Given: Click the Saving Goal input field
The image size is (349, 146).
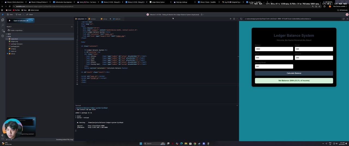Looking at the screenshot, I should 274,66.
